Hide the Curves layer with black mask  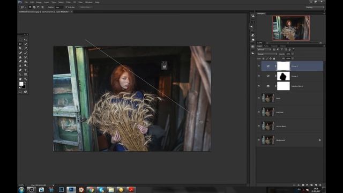click(258, 76)
